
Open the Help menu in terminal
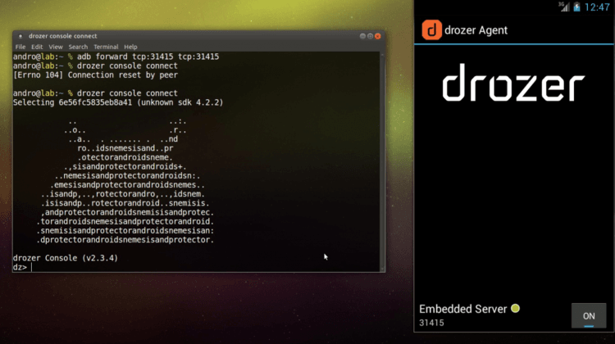coord(130,47)
